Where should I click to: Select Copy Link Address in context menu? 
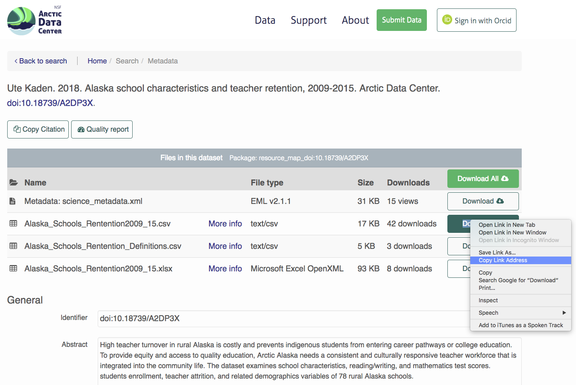pos(503,260)
